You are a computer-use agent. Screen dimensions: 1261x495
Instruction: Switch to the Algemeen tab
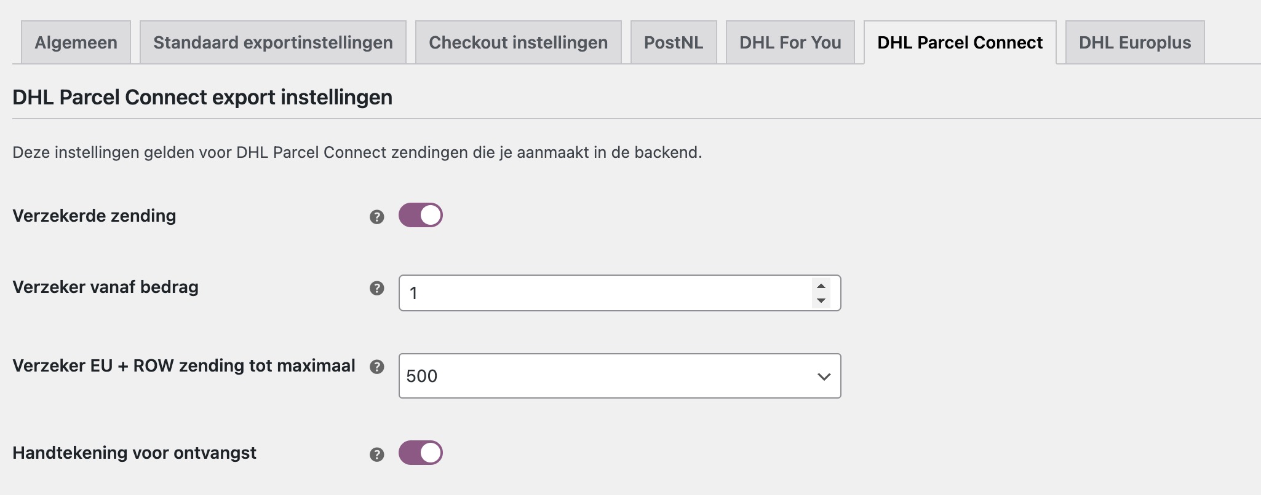tap(76, 42)
